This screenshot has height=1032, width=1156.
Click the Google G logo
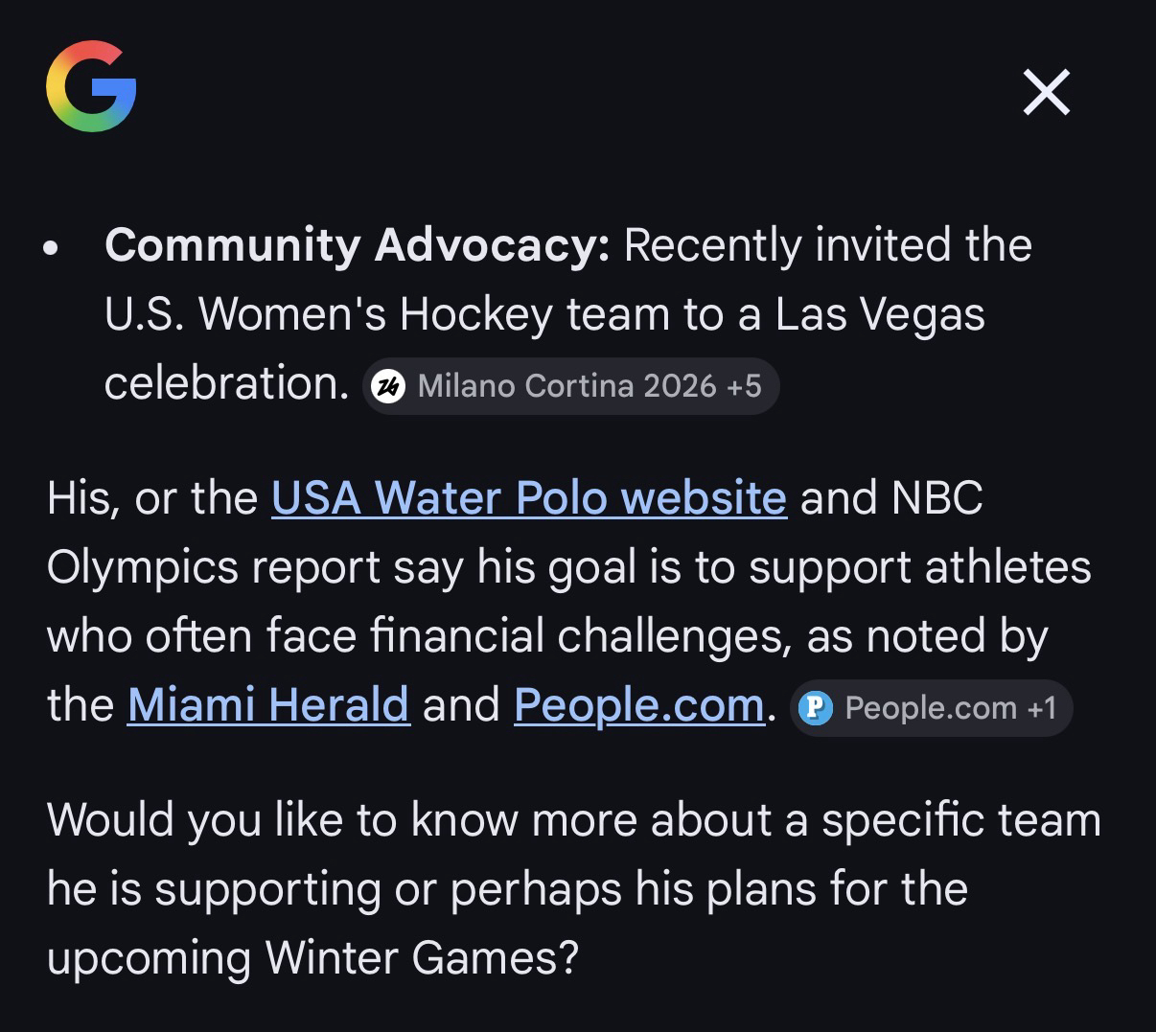pyautogui.click(x=91, y=86)
